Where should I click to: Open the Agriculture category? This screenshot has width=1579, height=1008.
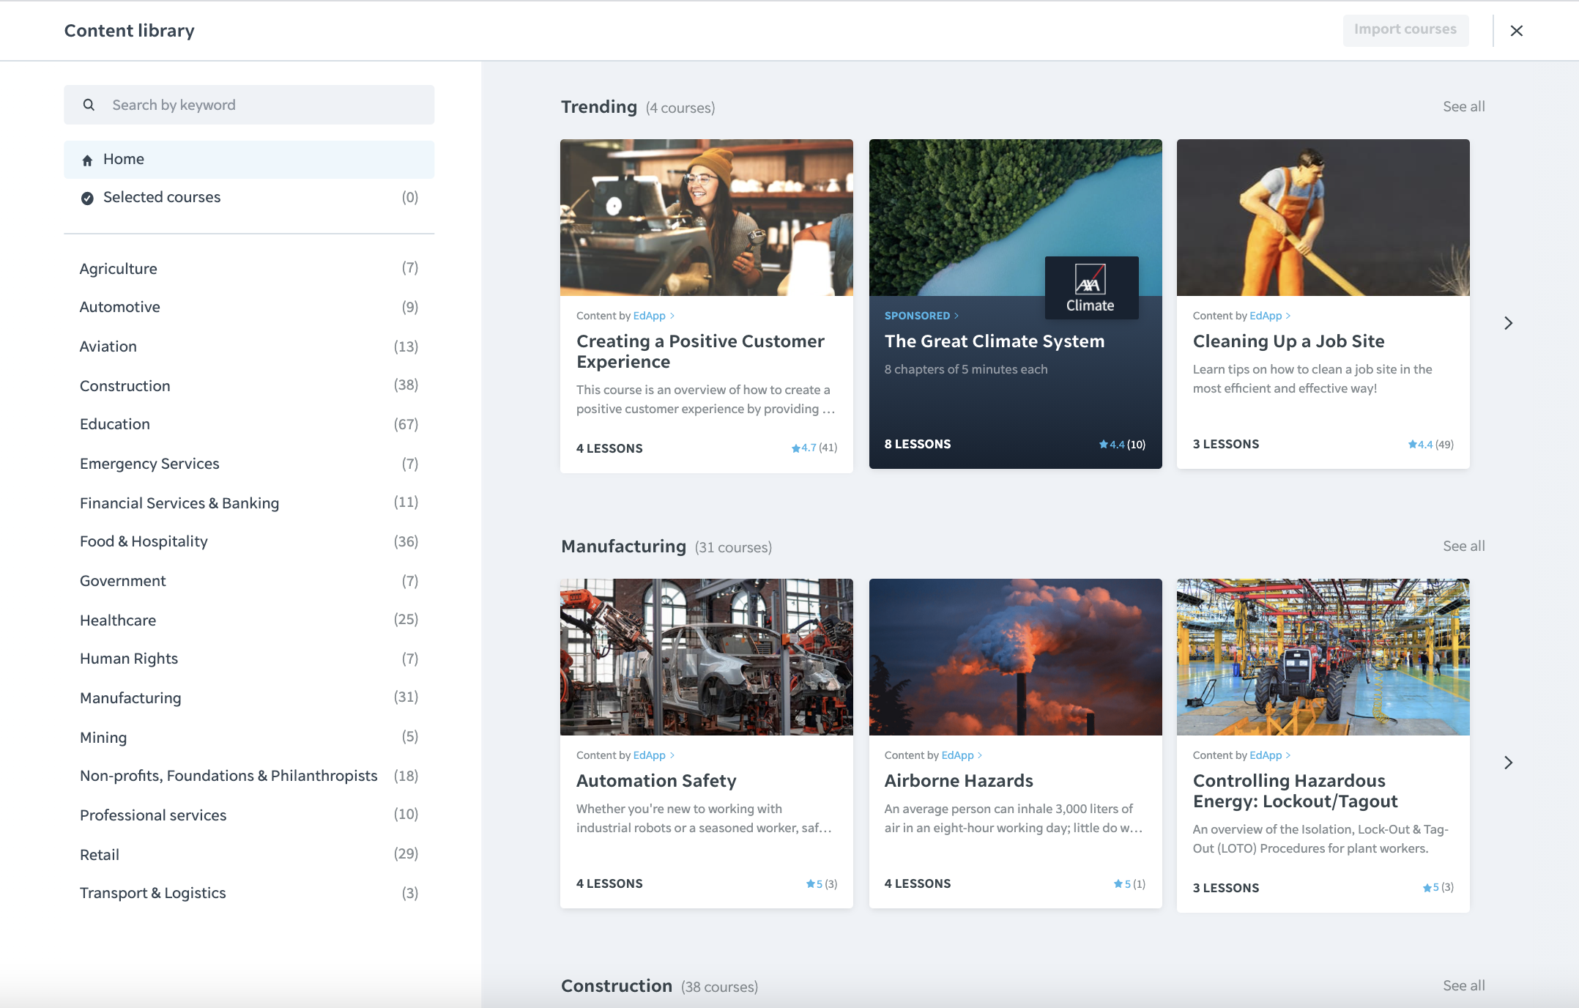(x=249, y=268)
